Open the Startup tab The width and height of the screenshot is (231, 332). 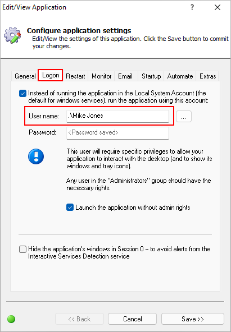click(151, 76)
